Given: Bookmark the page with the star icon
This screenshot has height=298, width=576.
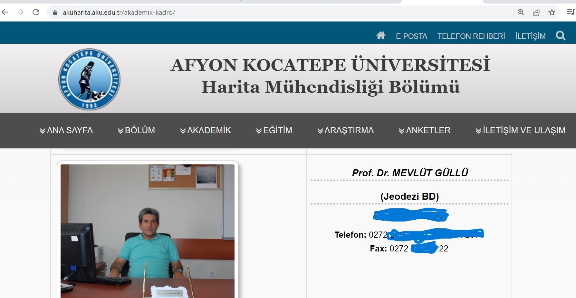Looking at the screenshot, I should click(x=552, y=13).
